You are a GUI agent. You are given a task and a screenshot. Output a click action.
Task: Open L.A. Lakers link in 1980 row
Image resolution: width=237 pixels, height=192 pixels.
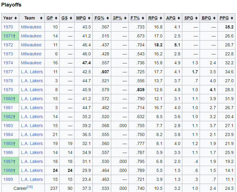(32, 99)
